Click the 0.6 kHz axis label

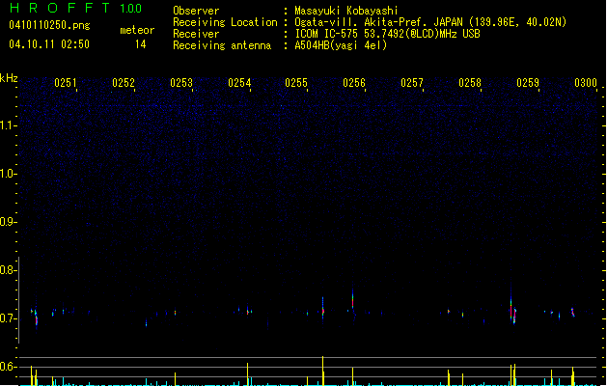click(8, 367)
